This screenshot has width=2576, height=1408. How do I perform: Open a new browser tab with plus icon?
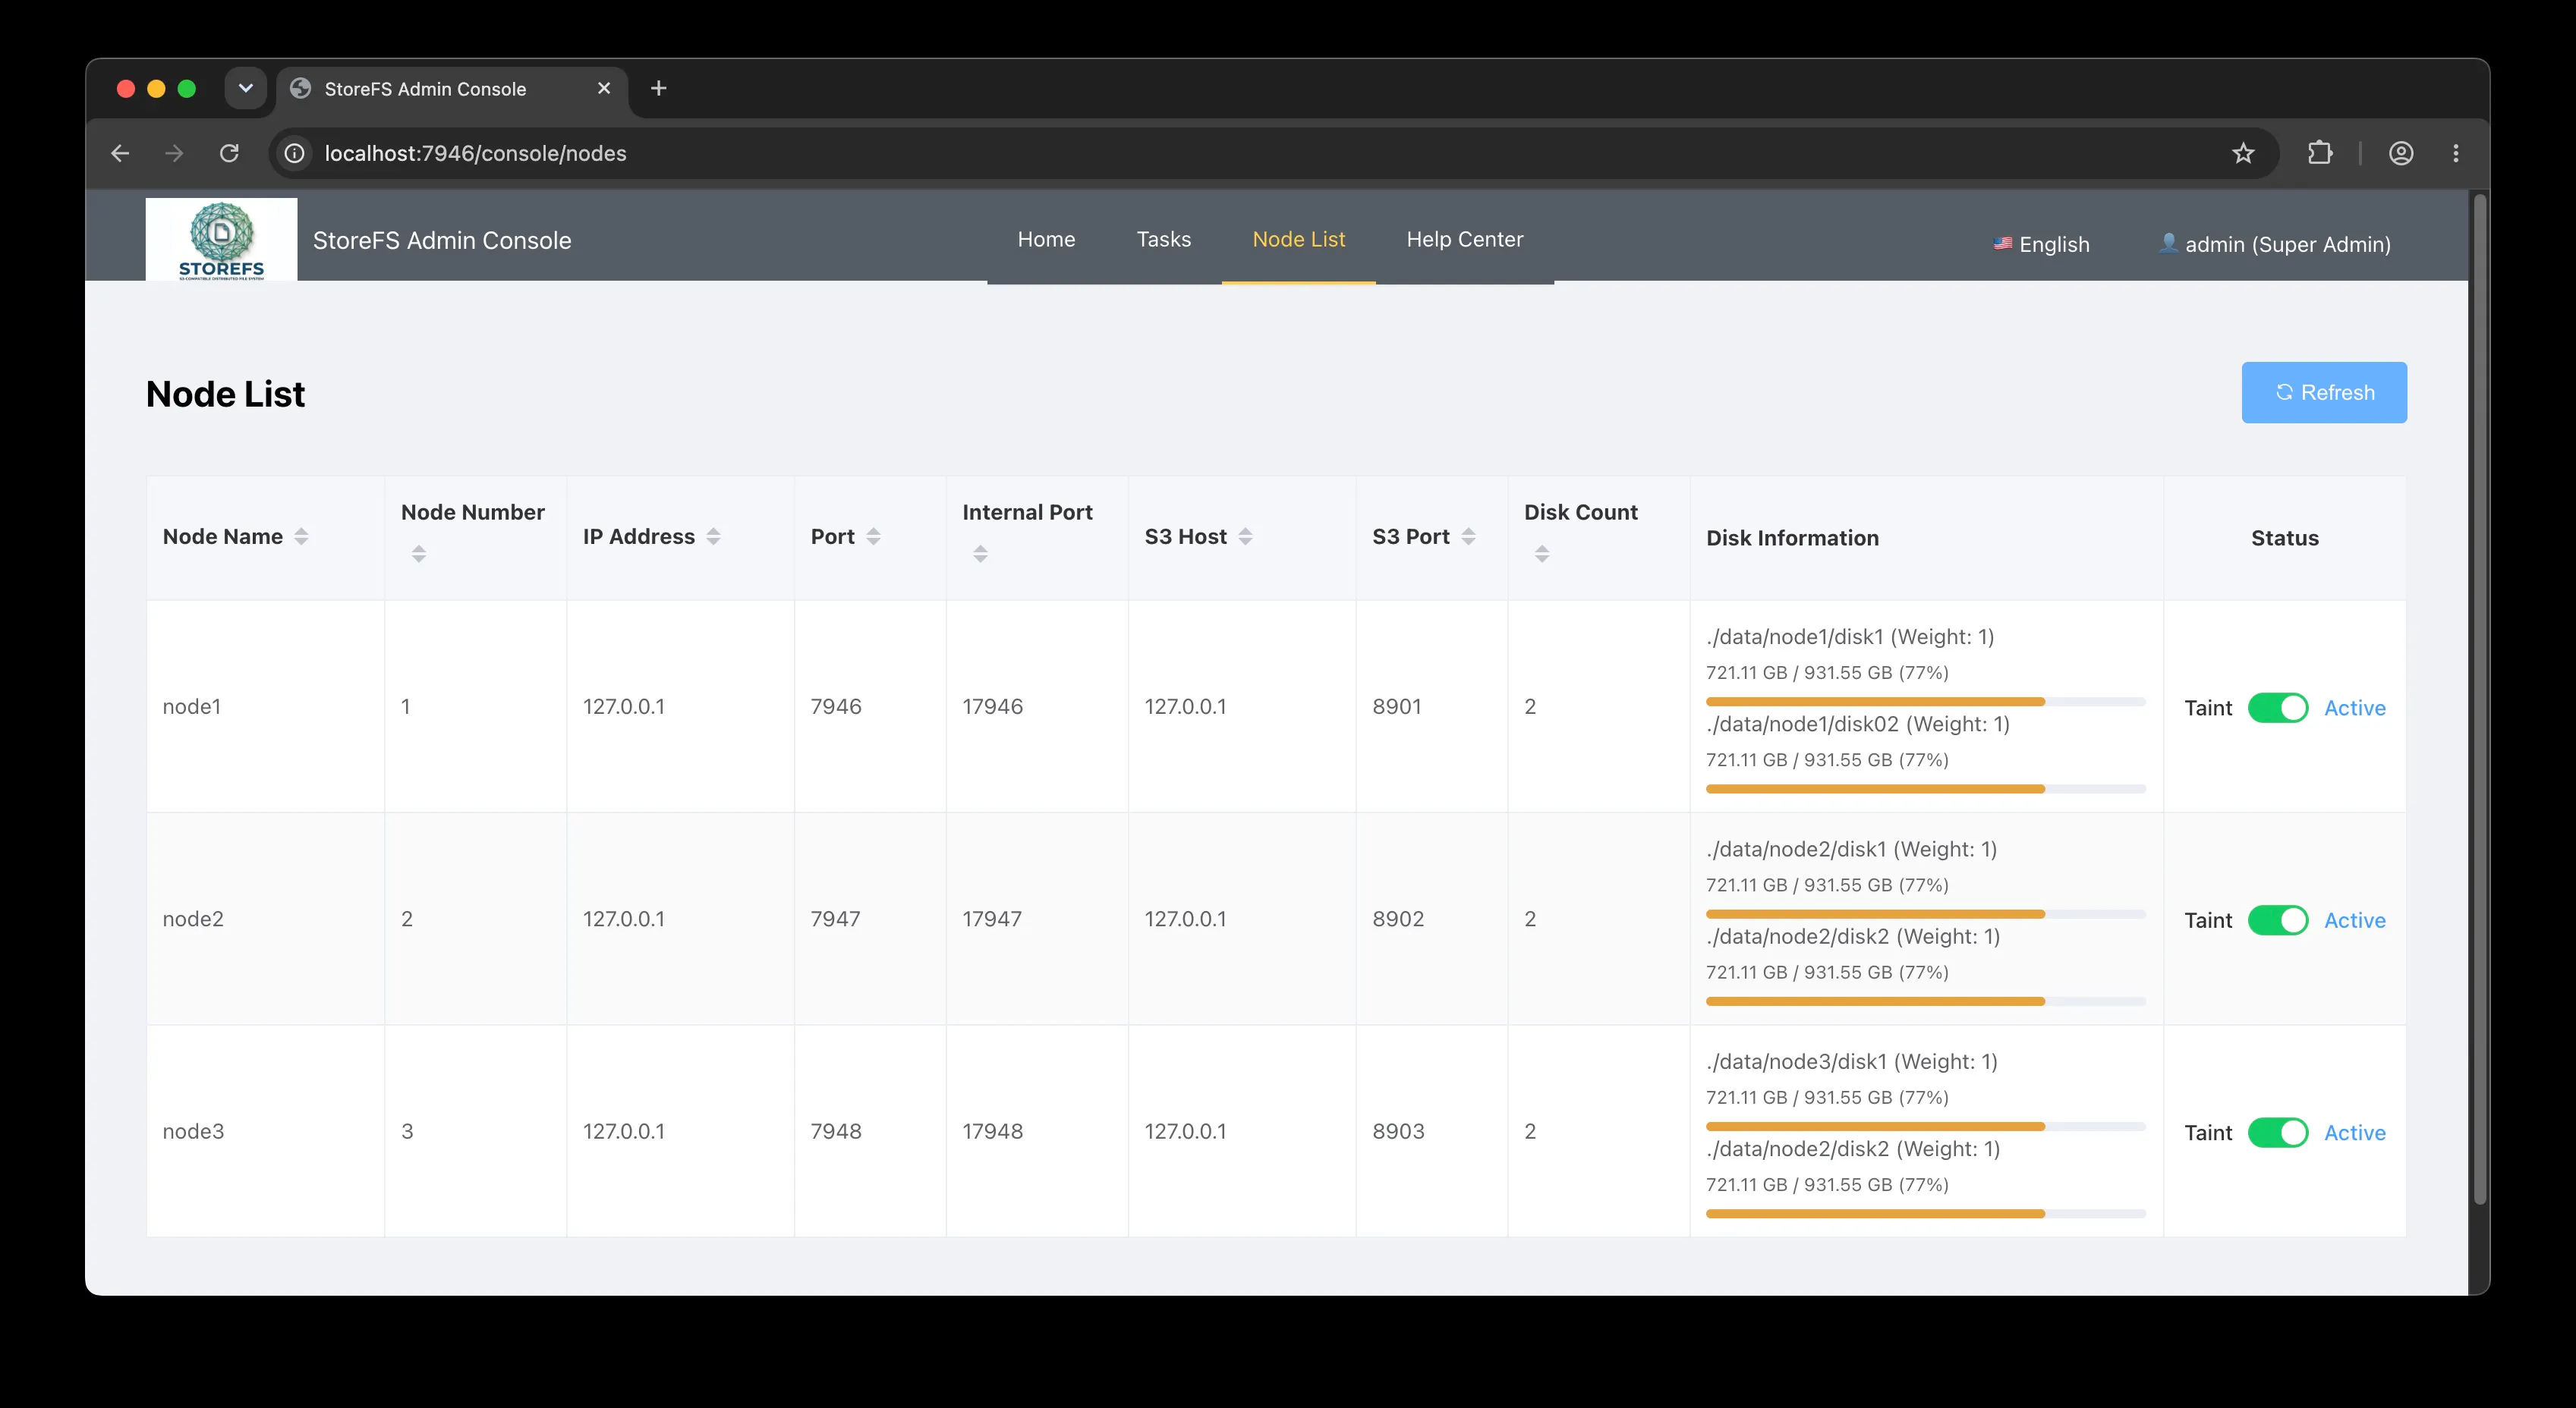(x=658, y=88)
